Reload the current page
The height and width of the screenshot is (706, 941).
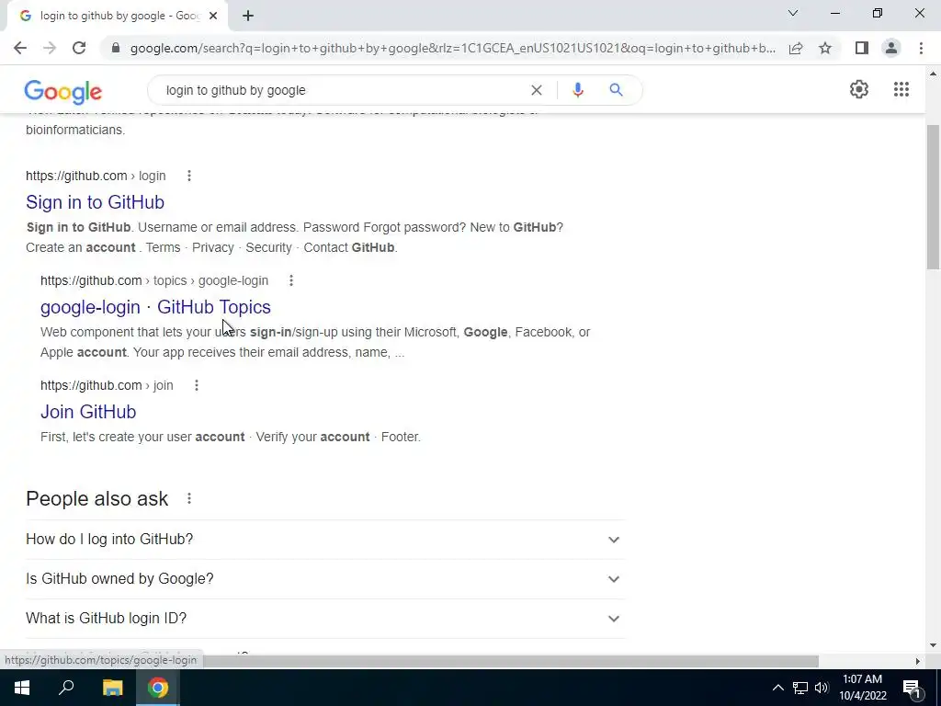click(79, 48)
